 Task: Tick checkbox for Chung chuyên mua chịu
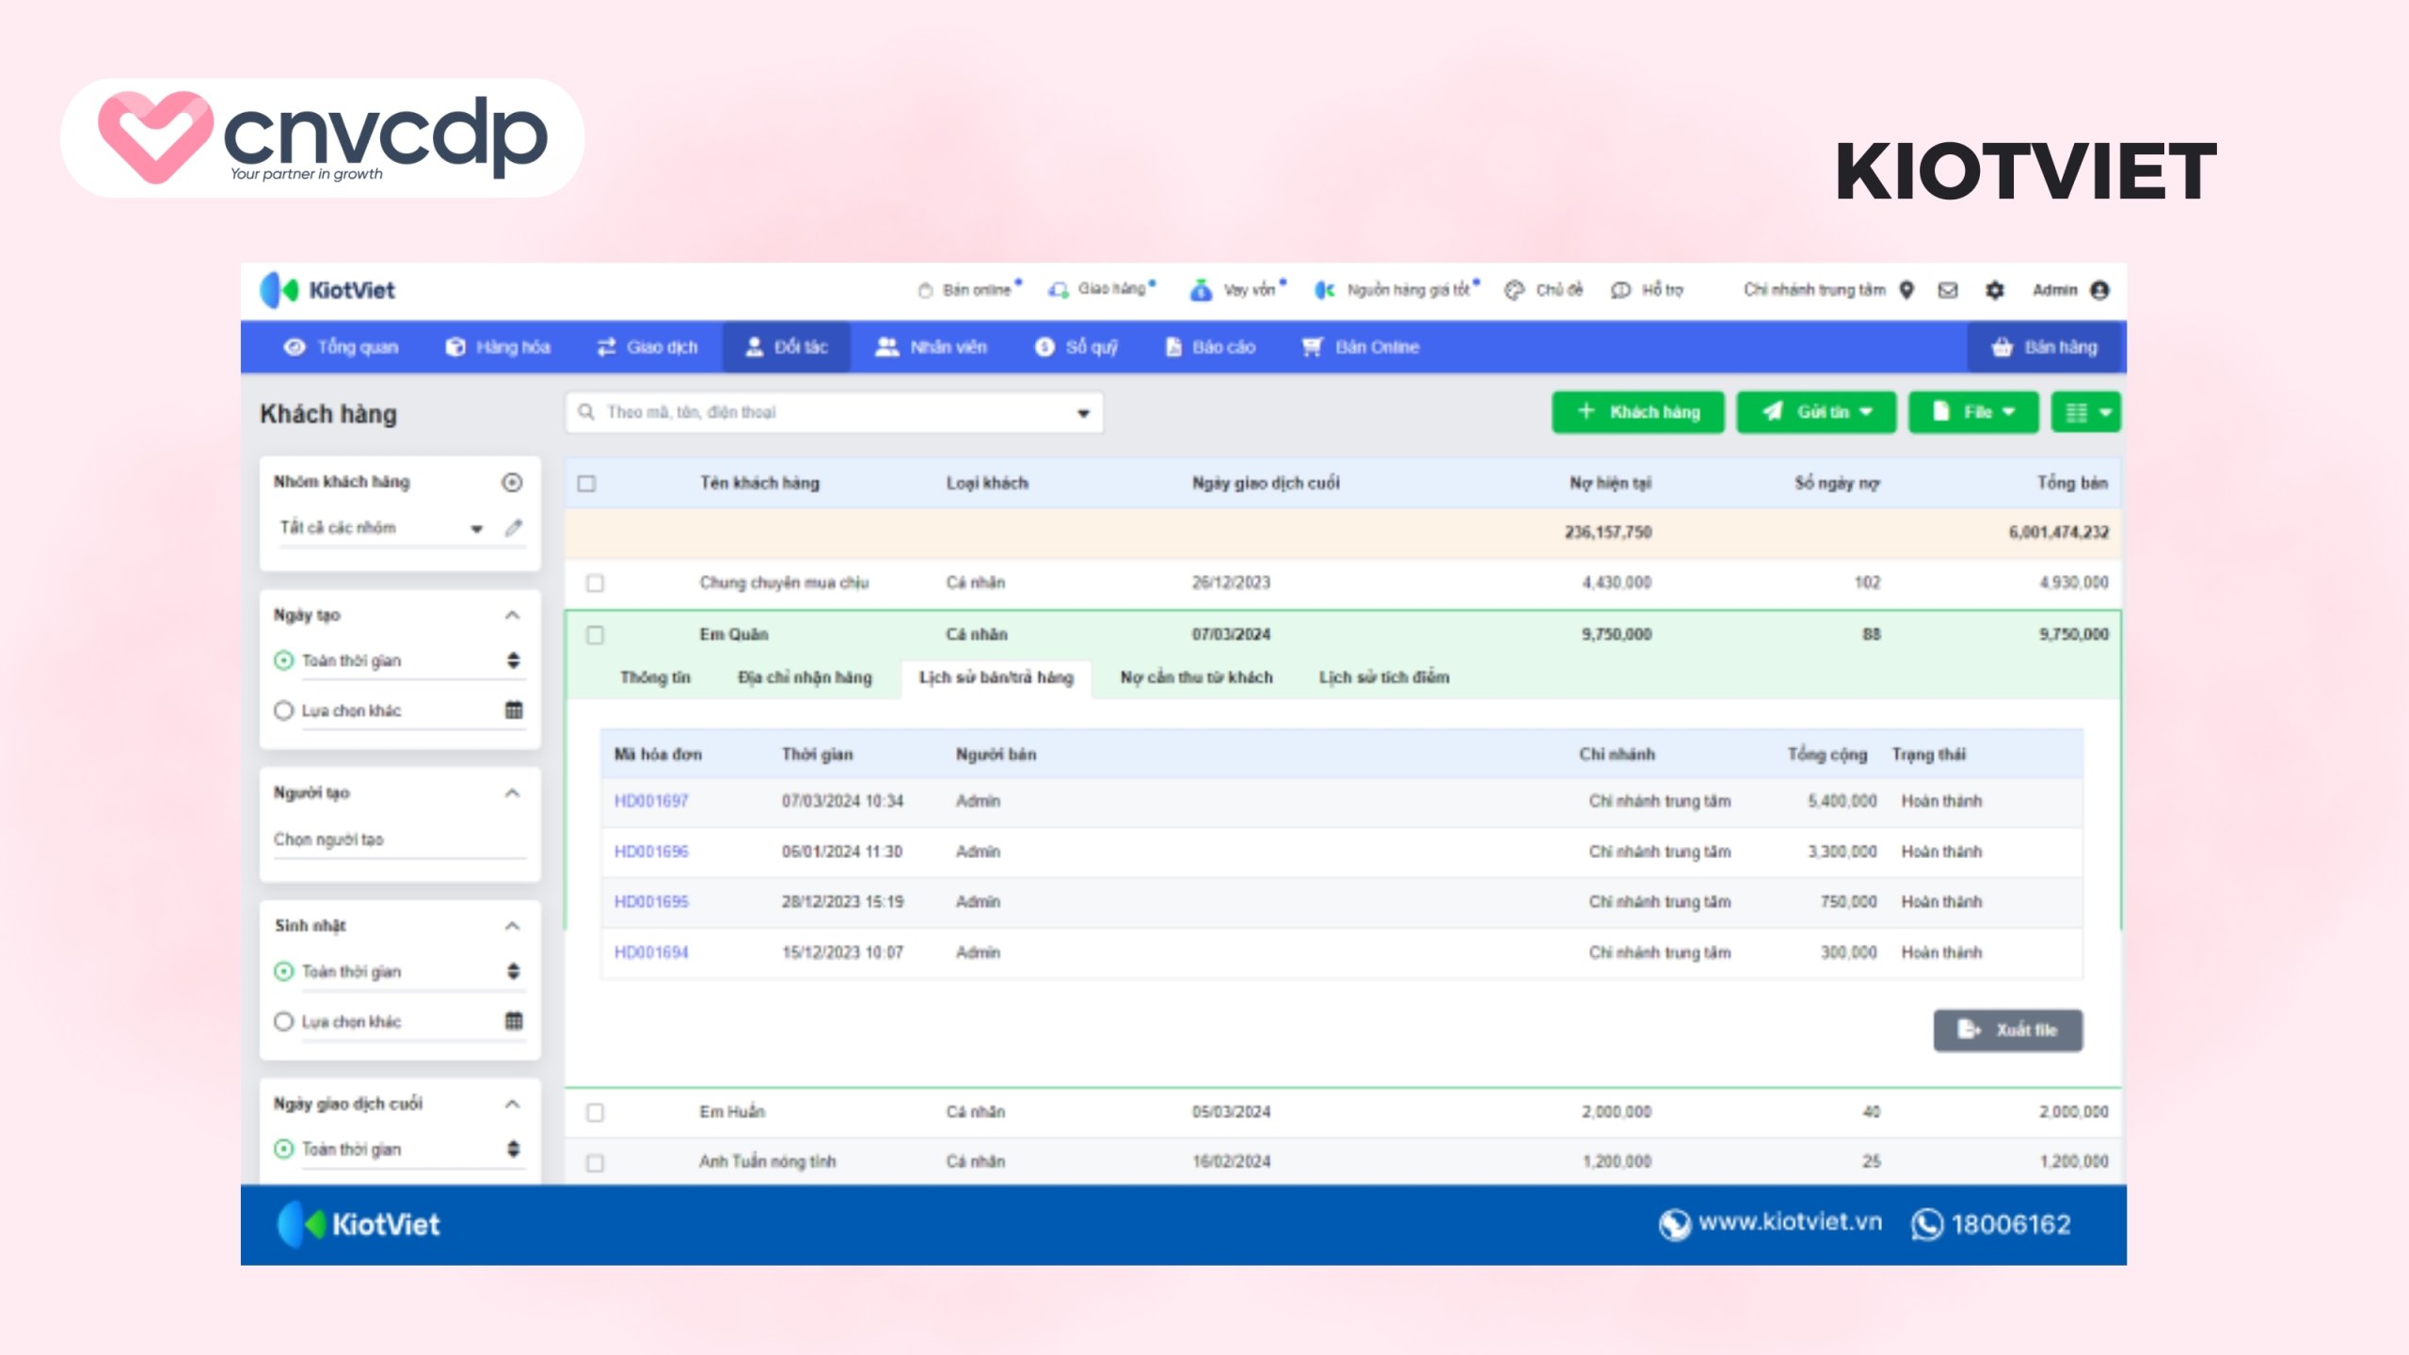click(x=595, y=583)
